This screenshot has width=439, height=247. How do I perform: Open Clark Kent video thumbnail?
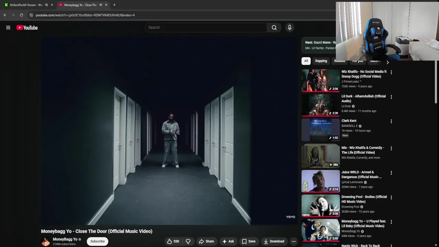coord(320,130)
